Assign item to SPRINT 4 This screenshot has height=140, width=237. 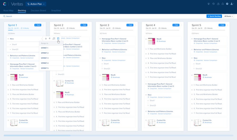[x=51, y=63]
